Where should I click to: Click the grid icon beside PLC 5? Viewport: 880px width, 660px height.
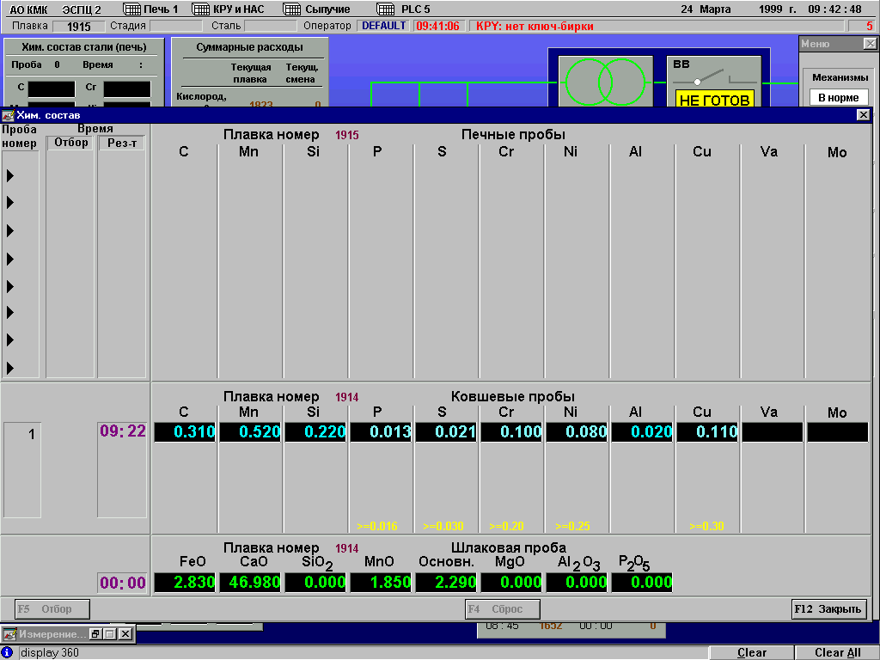[x=386, y=9]
